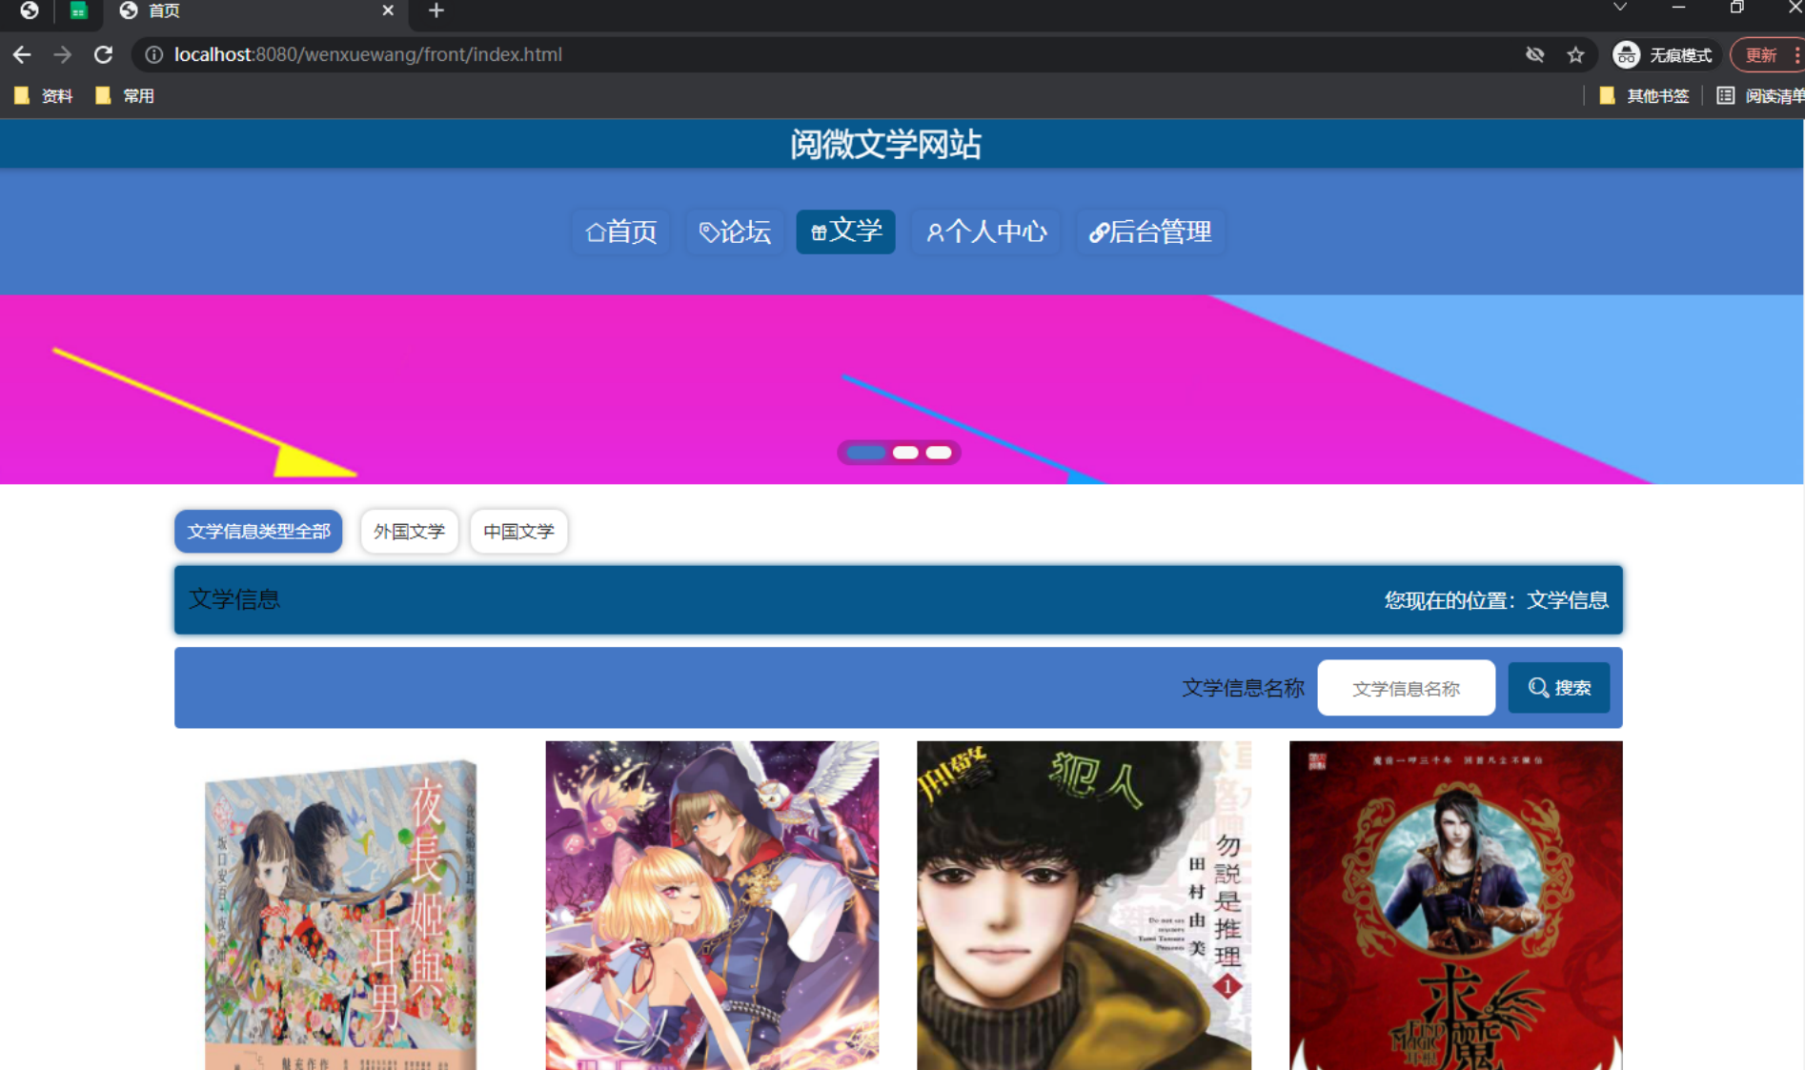Open the 勿說是推理 book cover
Image resolution: width=1805 pixels, height=1070 pixels.
point(1084,905)
